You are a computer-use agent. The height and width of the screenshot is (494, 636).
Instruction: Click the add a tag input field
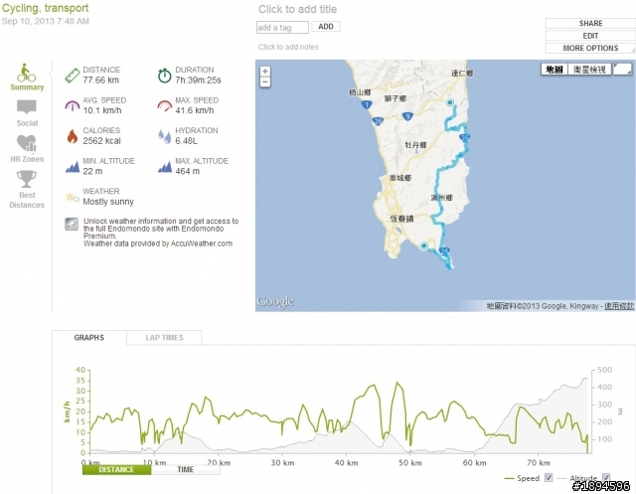(282, 28)
